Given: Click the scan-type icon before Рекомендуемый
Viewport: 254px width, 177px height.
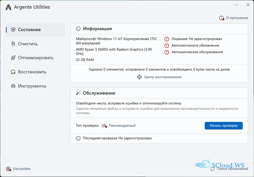Looking at the screenshot, I should click(104, 126).
